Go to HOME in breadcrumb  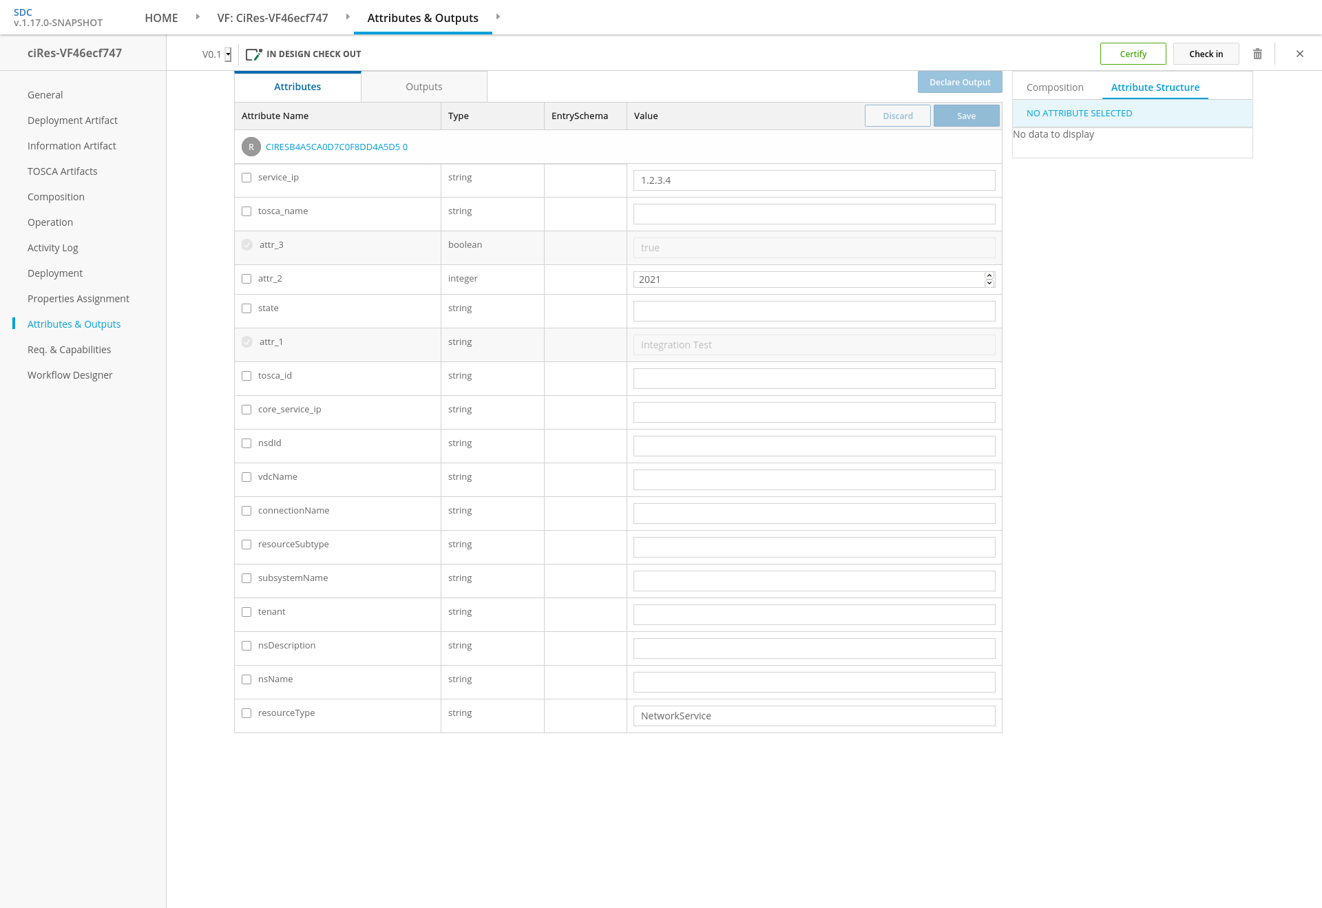161,18
